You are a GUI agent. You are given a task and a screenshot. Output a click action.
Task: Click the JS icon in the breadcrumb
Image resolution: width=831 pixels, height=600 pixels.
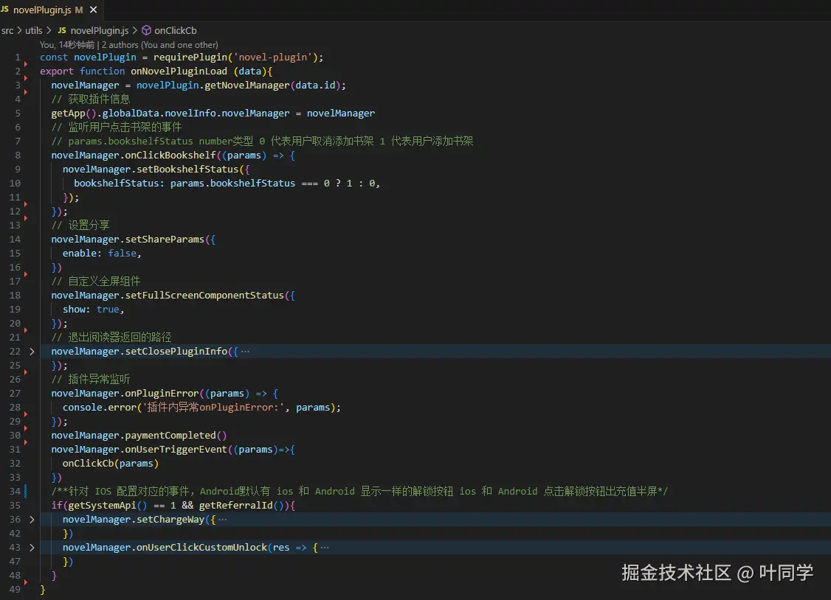tap(62, 31)
